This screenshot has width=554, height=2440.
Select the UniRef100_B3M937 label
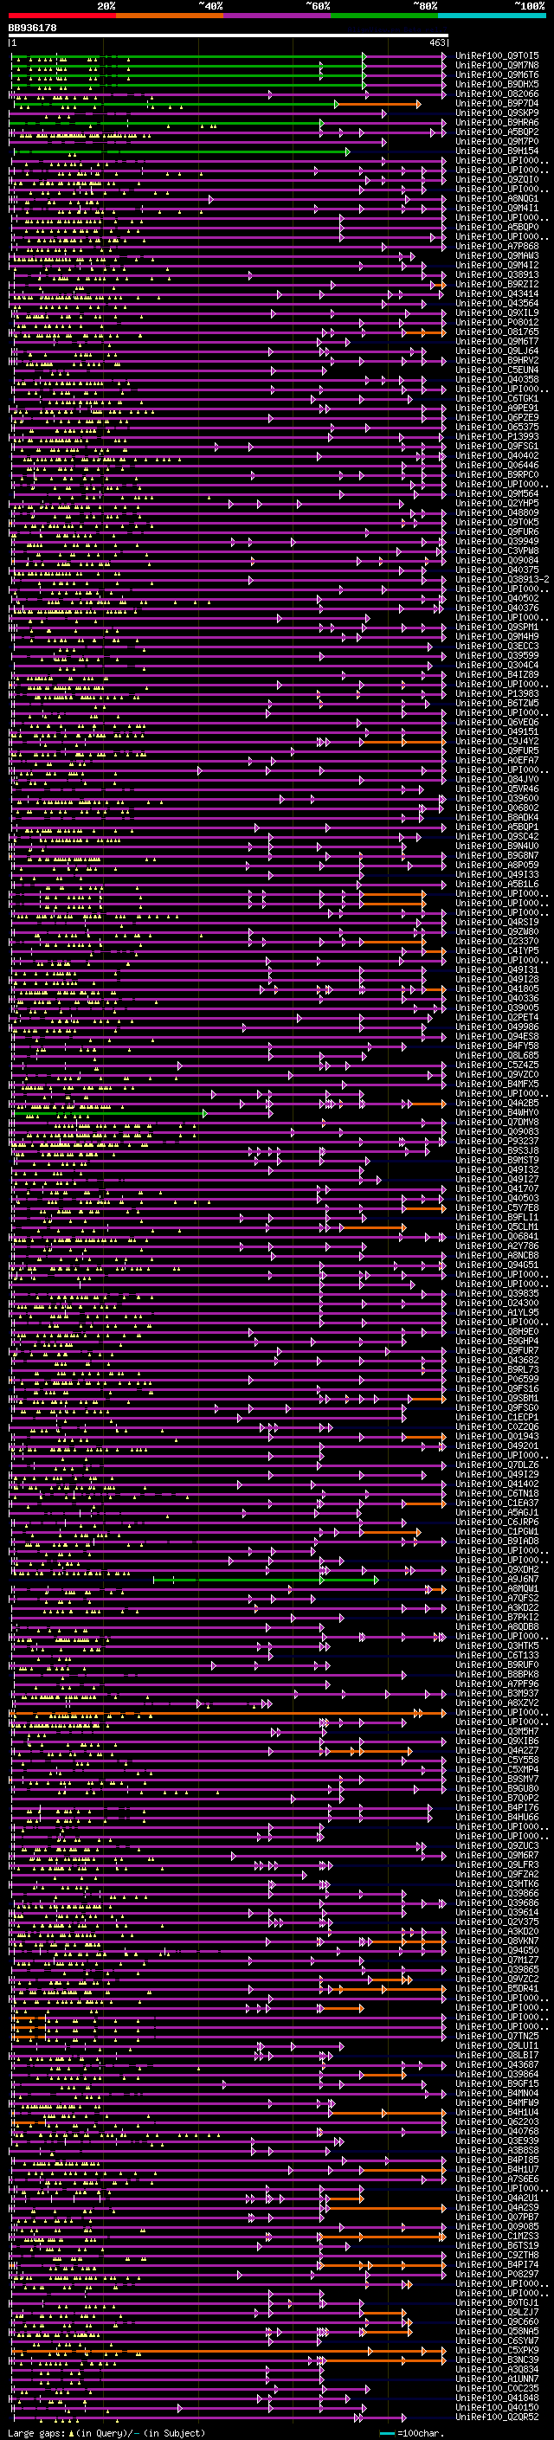[497, 1694]
